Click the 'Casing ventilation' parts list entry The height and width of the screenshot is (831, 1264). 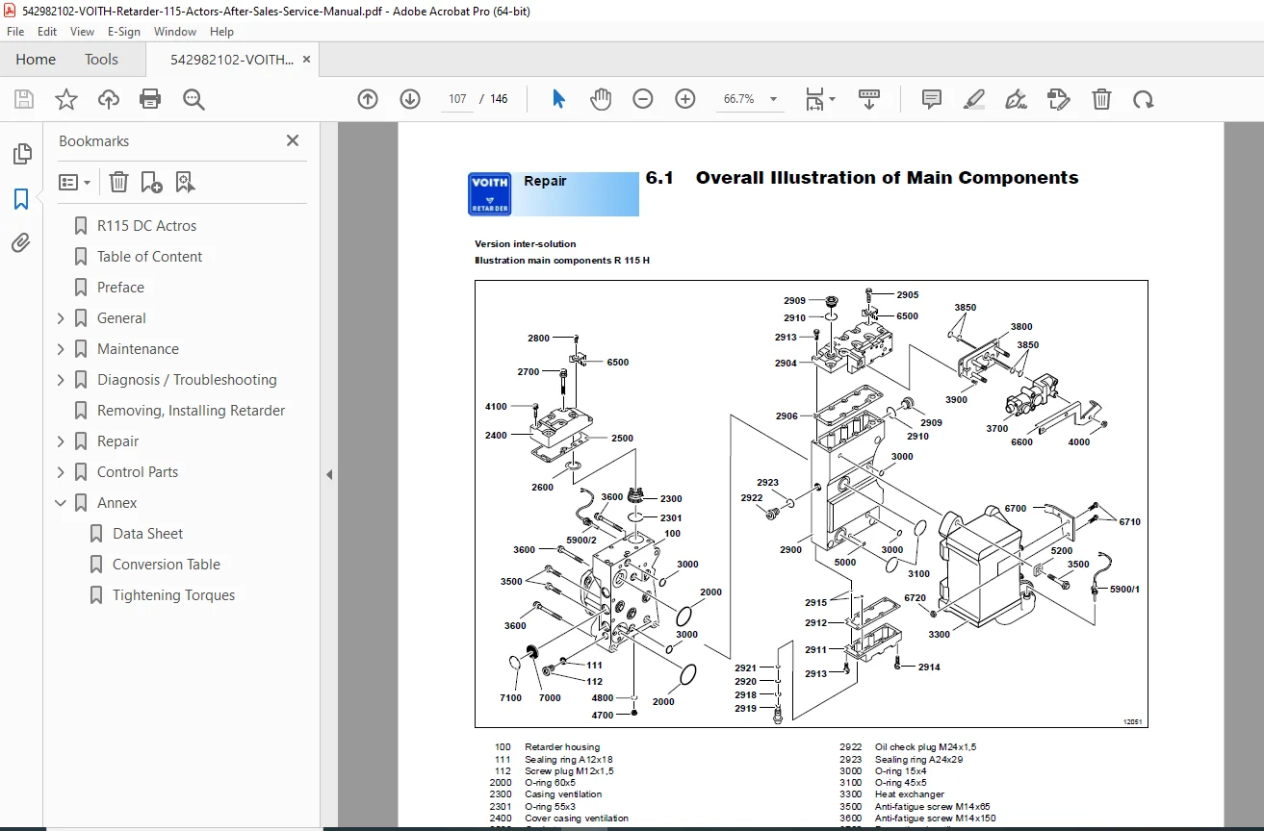563,795
